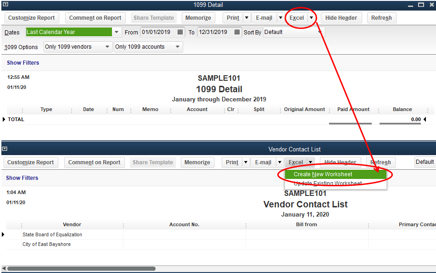Screen dimensions: 436x273
Task: Show Filters in the 1099 Detail report
Action: (x=23, y=63)
